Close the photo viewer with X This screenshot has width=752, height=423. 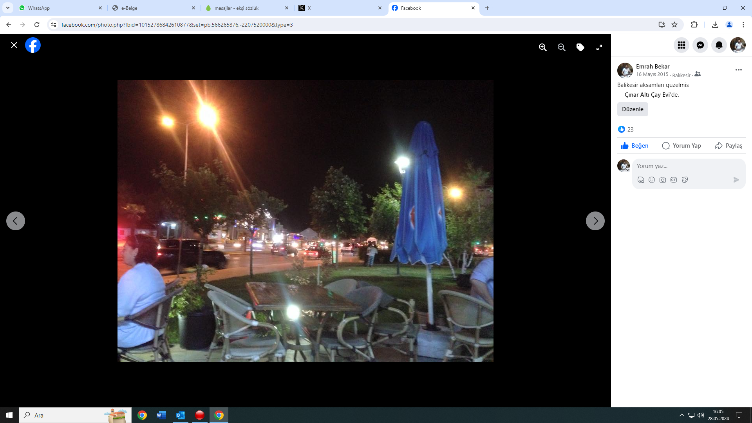tap(14, 45)
